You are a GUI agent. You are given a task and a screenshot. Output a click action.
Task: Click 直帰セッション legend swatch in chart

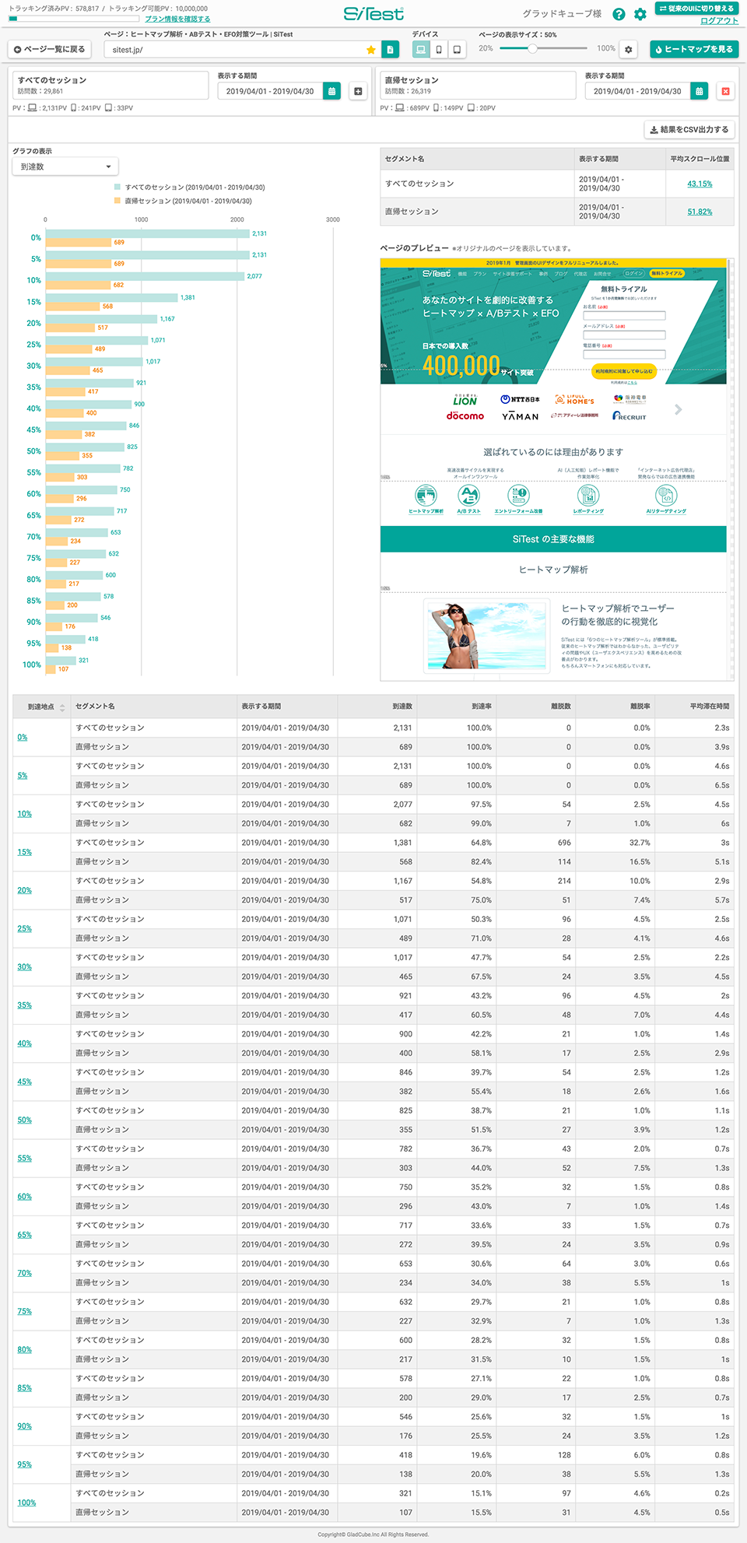coord(117,201)
